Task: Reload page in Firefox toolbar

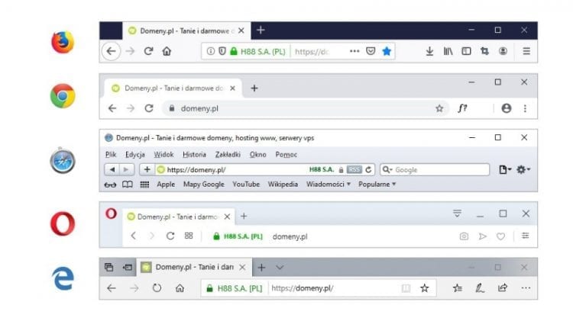Action: point(148,51)
